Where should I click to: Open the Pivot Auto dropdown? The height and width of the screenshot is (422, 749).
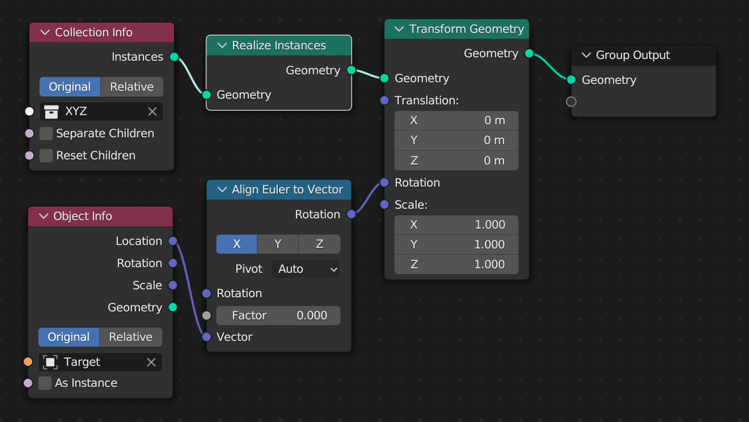click(x=306, y=269)
